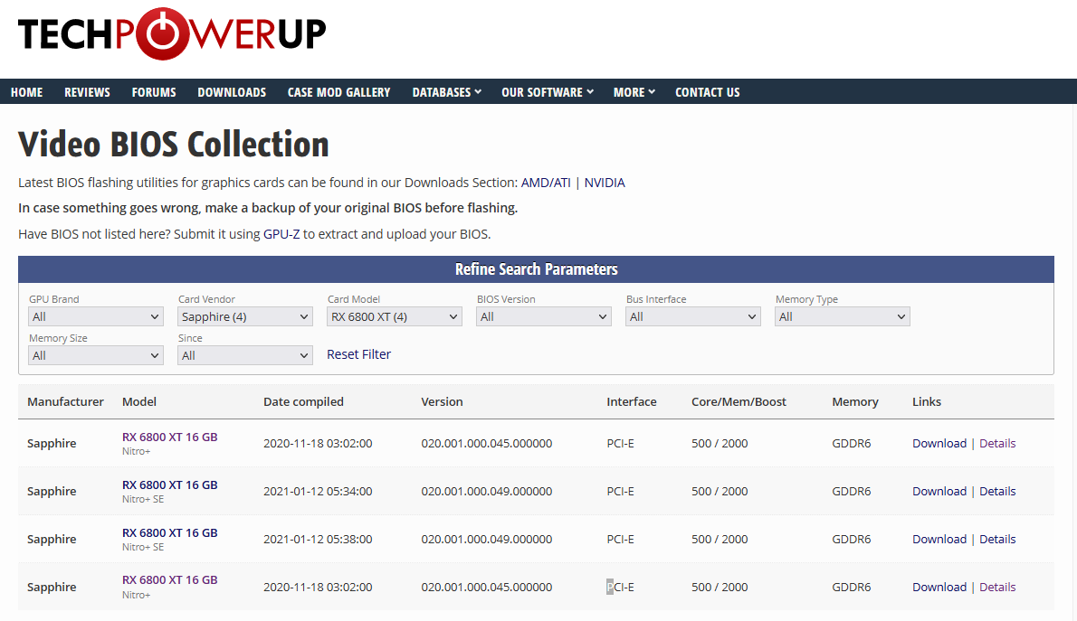Click the Version column header
This screenshot has height=621, width=1077.
442,402
